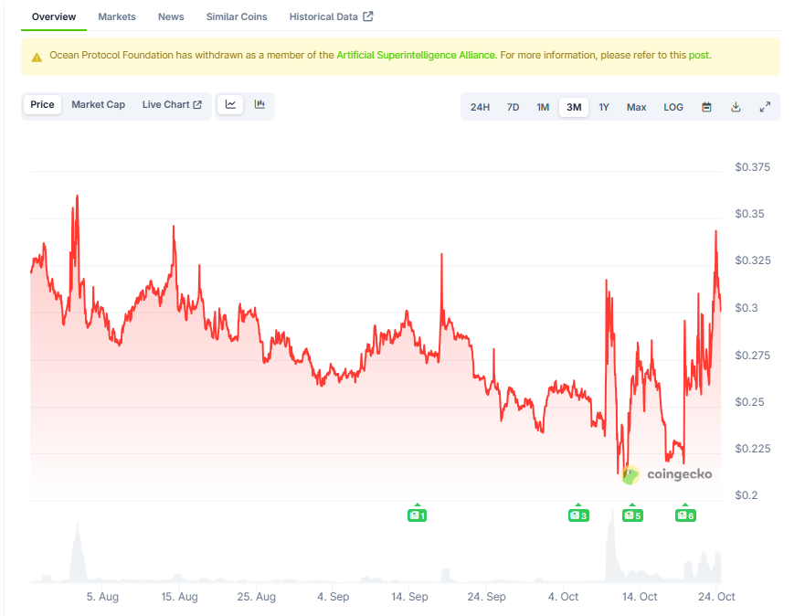Download chart data icon
The width and height of the screenshot is (805, 616).
coord(736,107)
